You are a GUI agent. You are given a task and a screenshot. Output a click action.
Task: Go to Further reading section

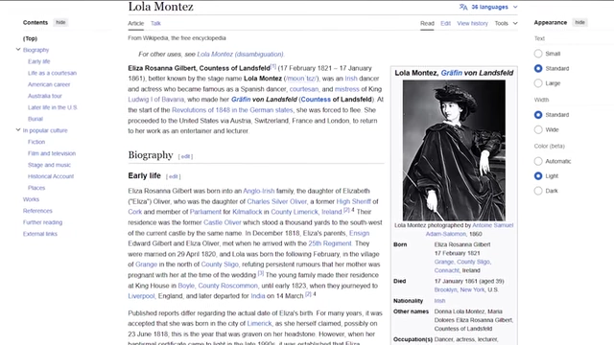(x=42, y=222)
